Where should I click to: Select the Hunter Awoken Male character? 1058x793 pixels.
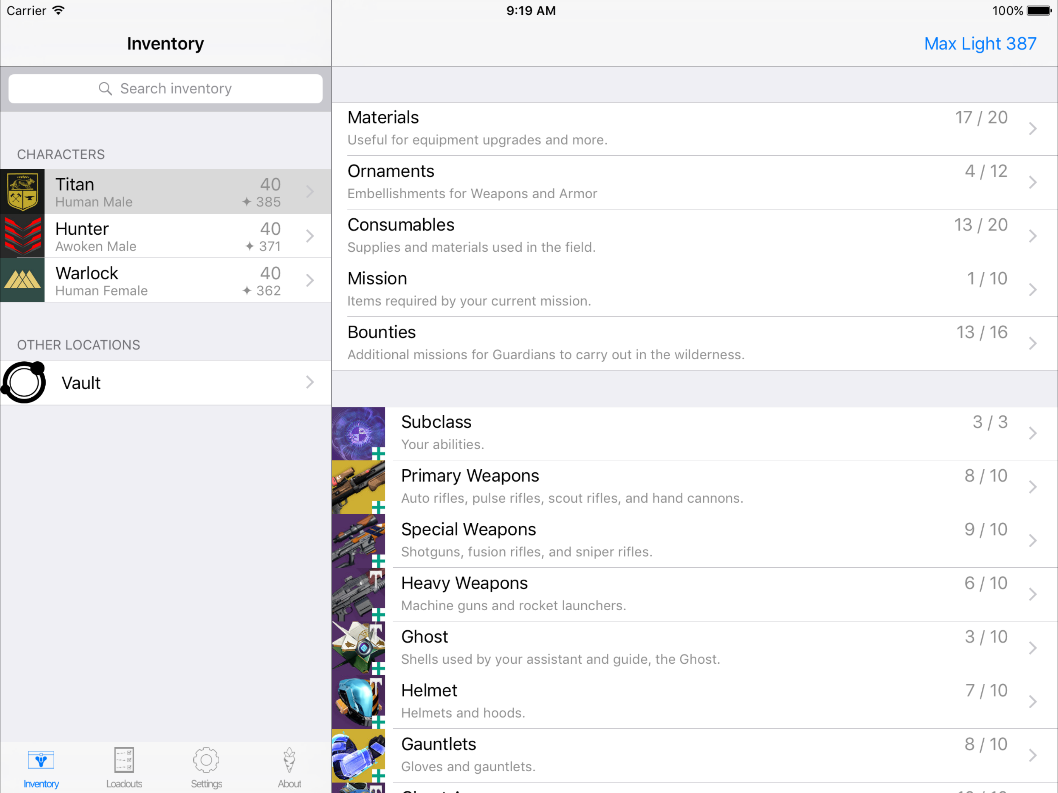[165, 236]
